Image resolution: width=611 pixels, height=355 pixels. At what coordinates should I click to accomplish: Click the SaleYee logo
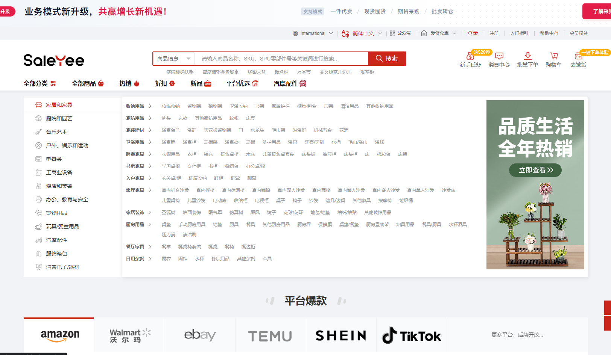54,60
